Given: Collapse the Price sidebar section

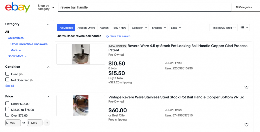Looking at the screenshot, I should 48,97.
